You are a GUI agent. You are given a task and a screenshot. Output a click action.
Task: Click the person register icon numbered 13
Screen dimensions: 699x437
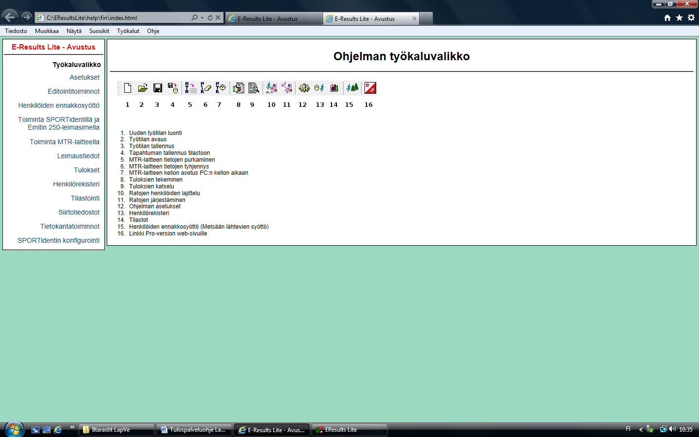(x=319, y=88)
